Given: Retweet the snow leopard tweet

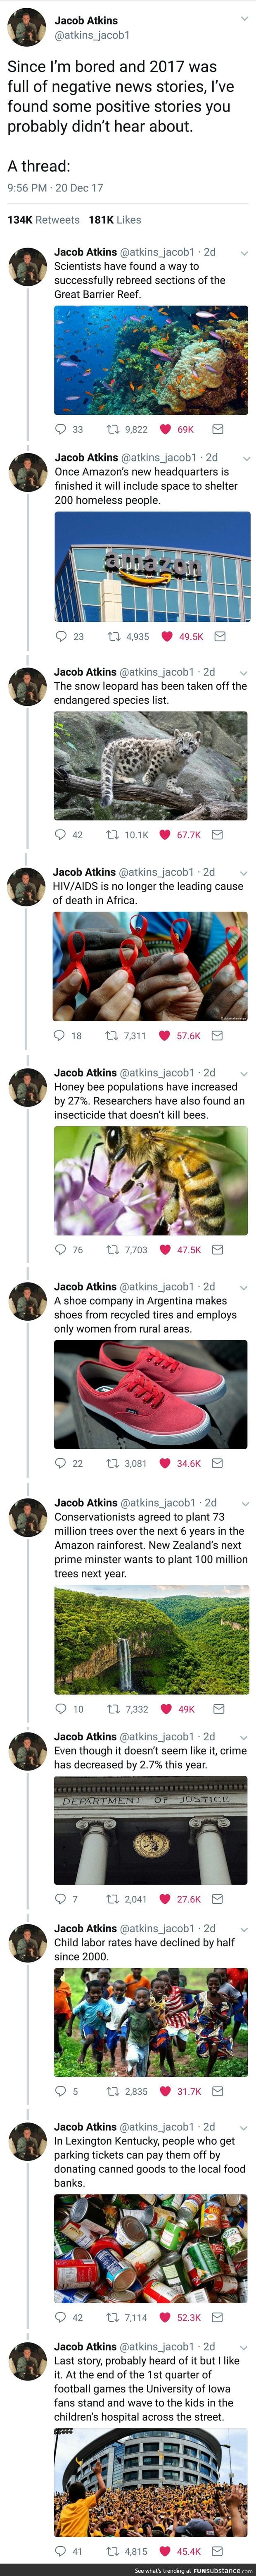Looking at the screenshot, I should [113, 834].
